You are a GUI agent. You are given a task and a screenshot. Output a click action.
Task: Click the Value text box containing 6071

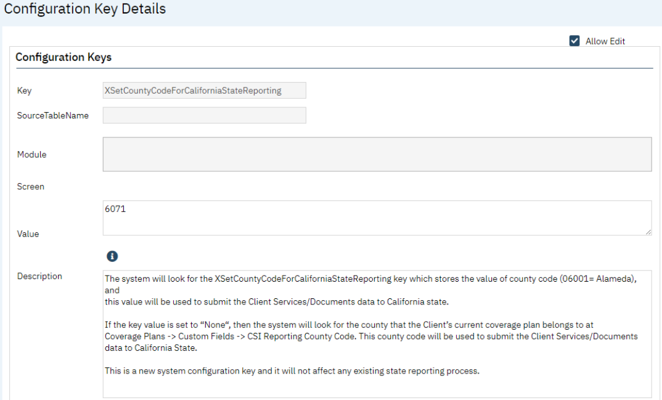click(x=377, y=218)
